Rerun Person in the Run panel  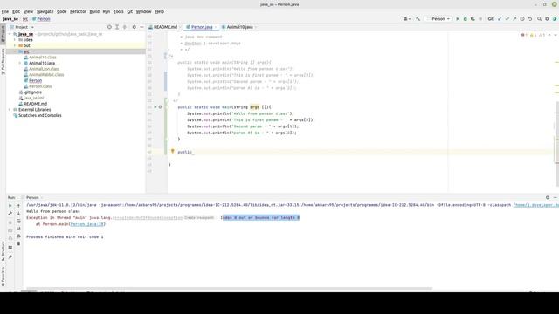pos(10,206)
